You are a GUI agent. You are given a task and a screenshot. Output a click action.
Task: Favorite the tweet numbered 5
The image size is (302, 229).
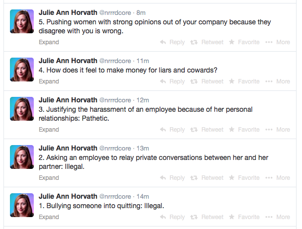coord(244,42)
